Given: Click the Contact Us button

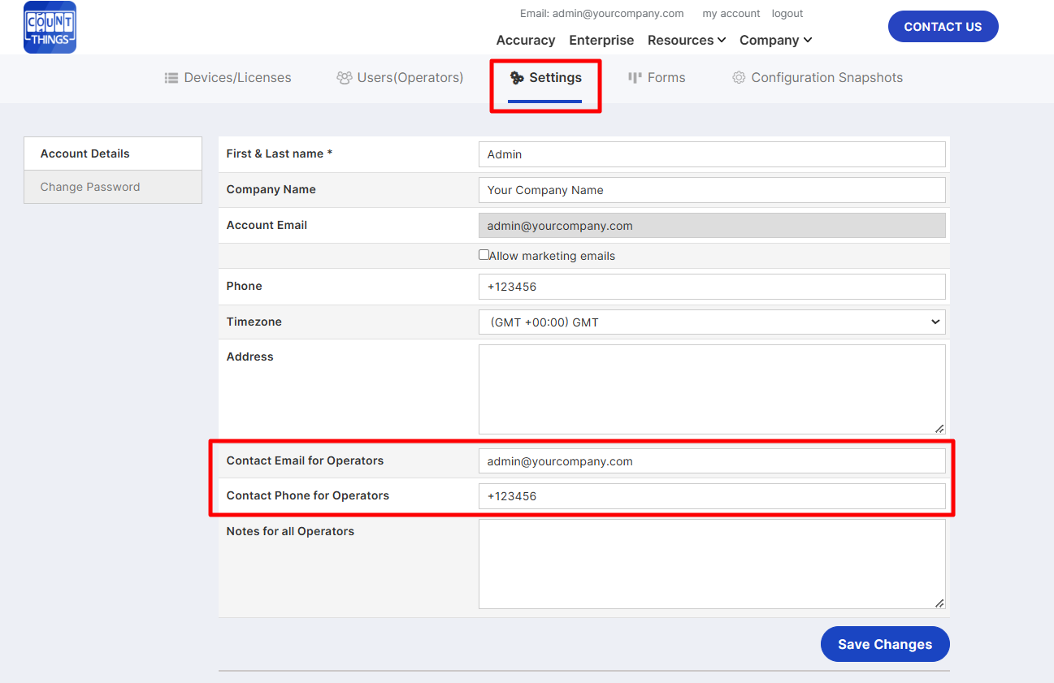Looking at the screenshot, I should [x=943, y=27].
